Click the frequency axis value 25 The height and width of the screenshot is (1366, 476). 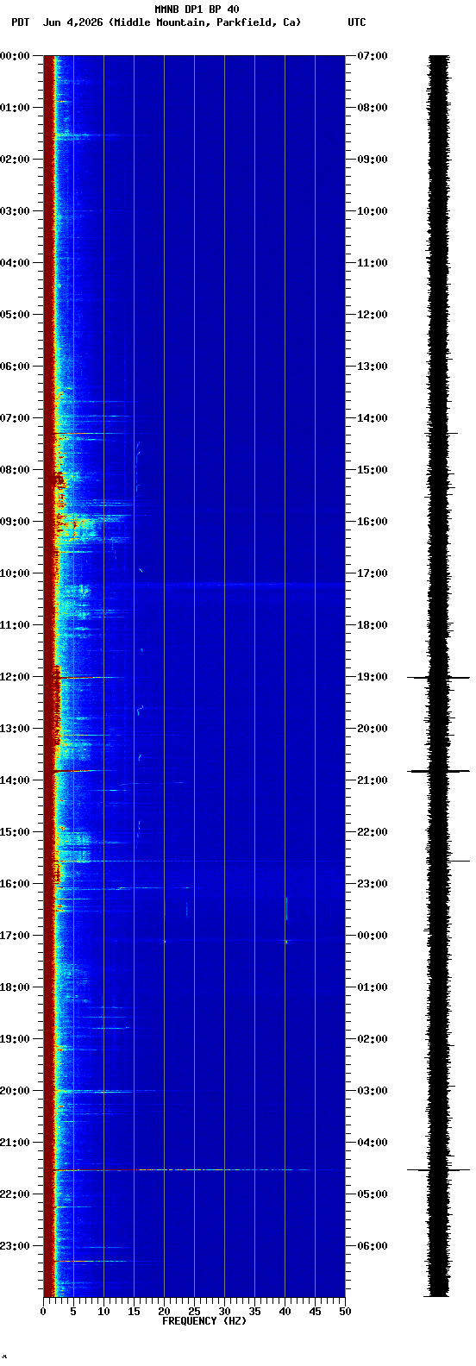click(x=194, y=1312)
